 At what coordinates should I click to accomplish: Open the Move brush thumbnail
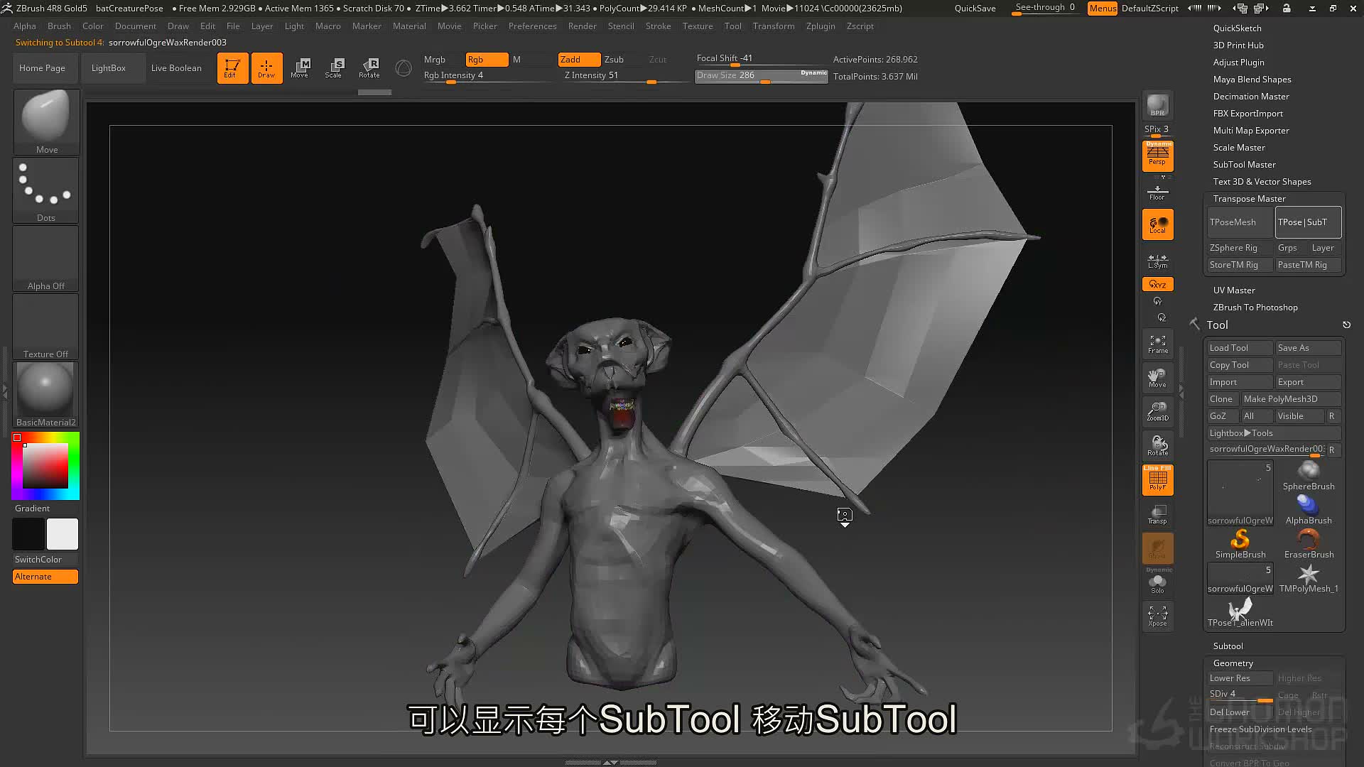[x=46, y=121]
